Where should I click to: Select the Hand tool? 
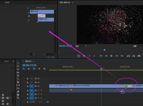(18, 95)
